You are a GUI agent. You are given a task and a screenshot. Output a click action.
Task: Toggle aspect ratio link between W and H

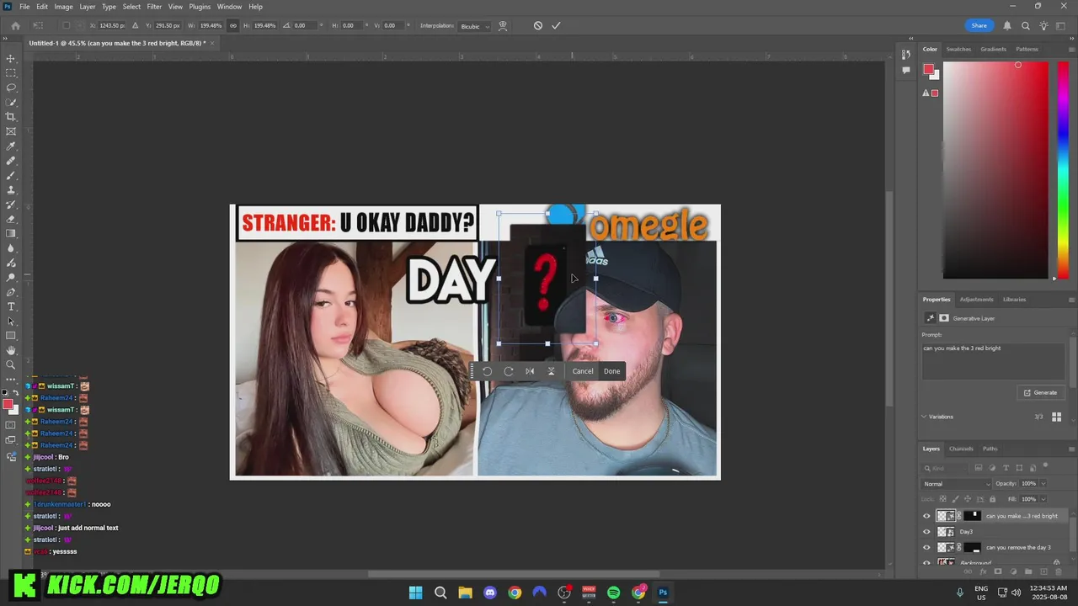tap(233, 25)
